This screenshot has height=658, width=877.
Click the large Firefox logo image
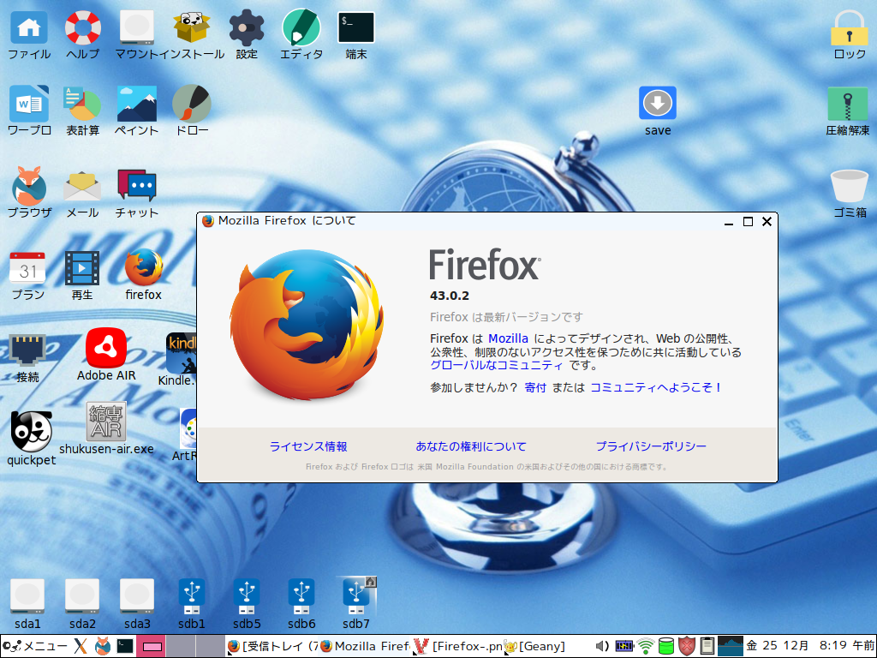[x=307, y=325]
